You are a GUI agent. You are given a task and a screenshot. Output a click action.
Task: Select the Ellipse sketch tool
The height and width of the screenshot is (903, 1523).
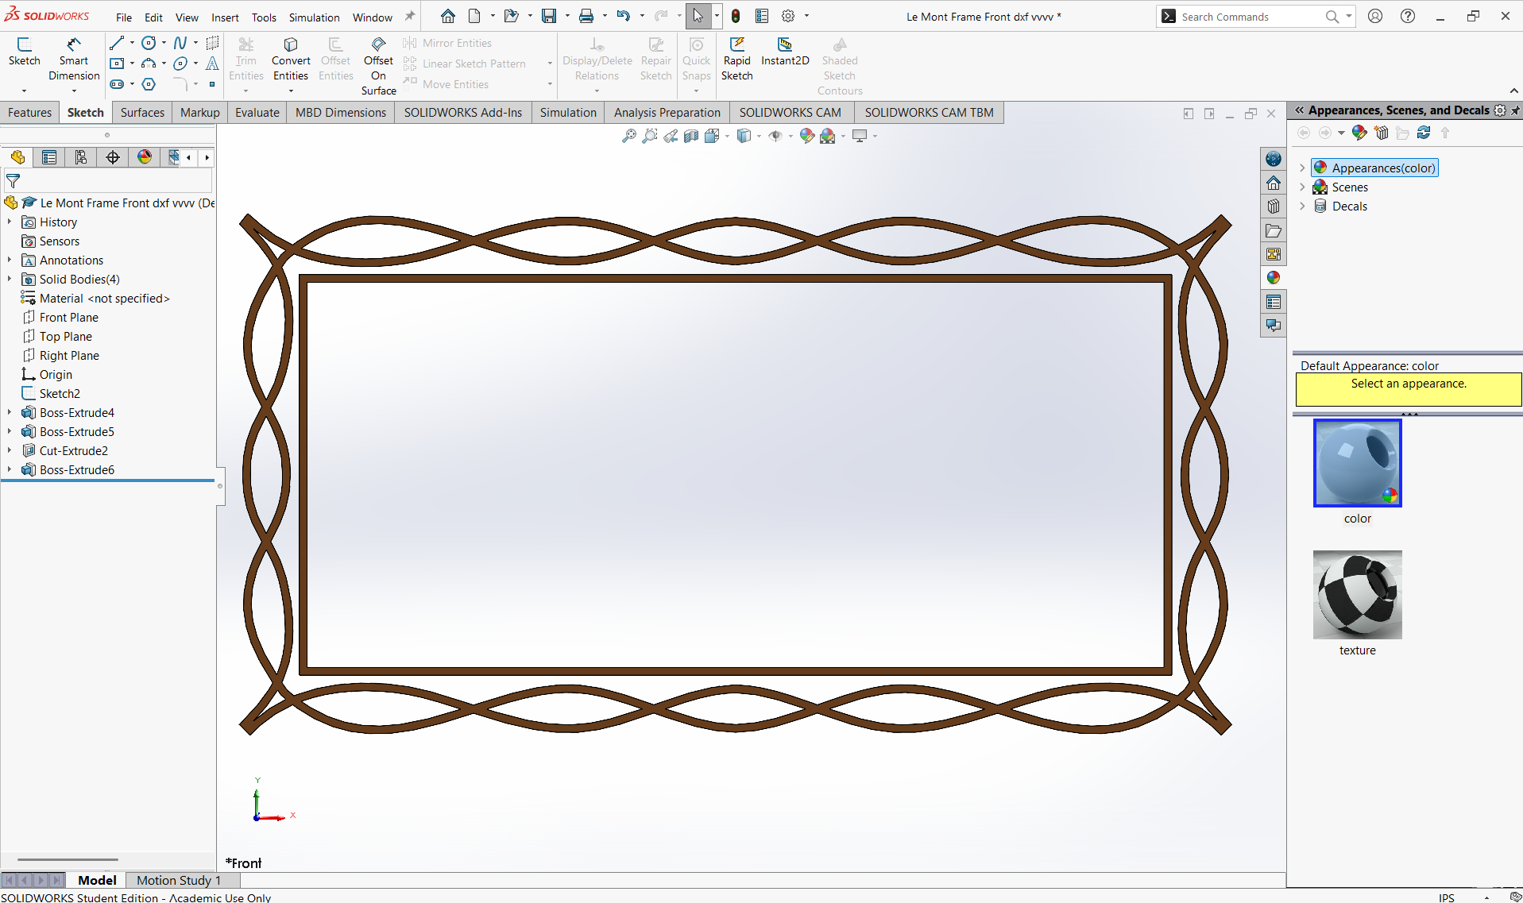tap(180, 64)
